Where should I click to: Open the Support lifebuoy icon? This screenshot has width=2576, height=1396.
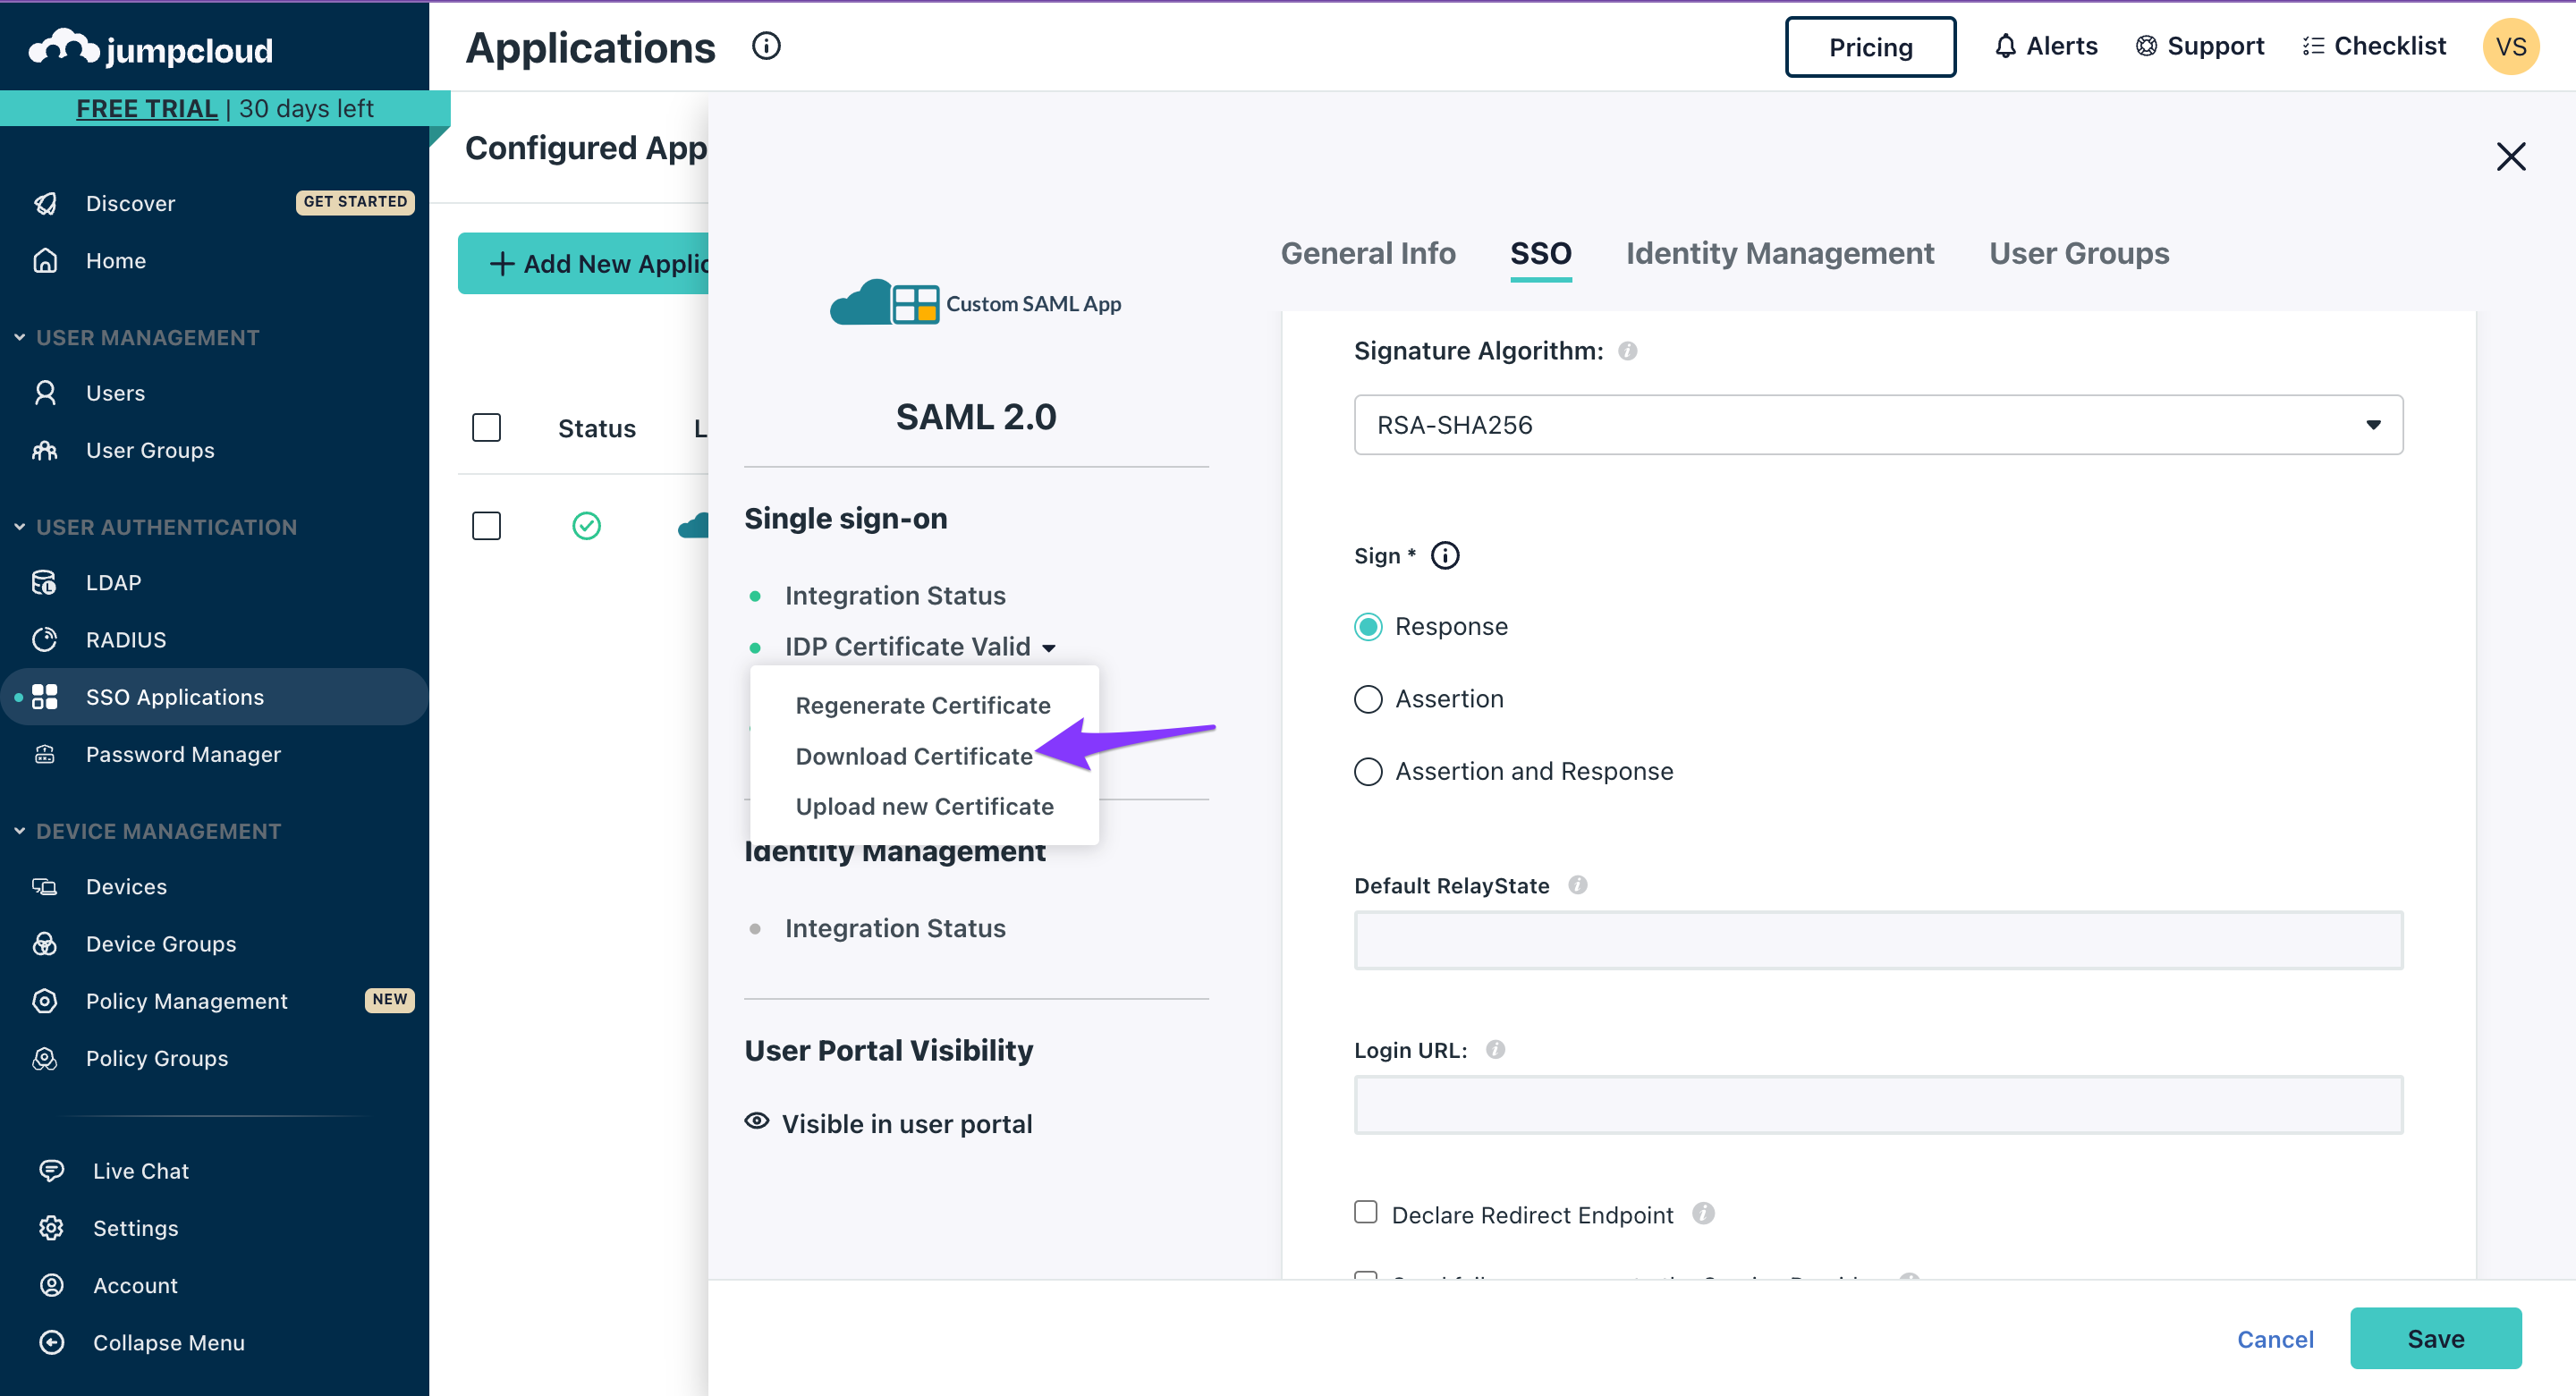(x=2146, y=46)
